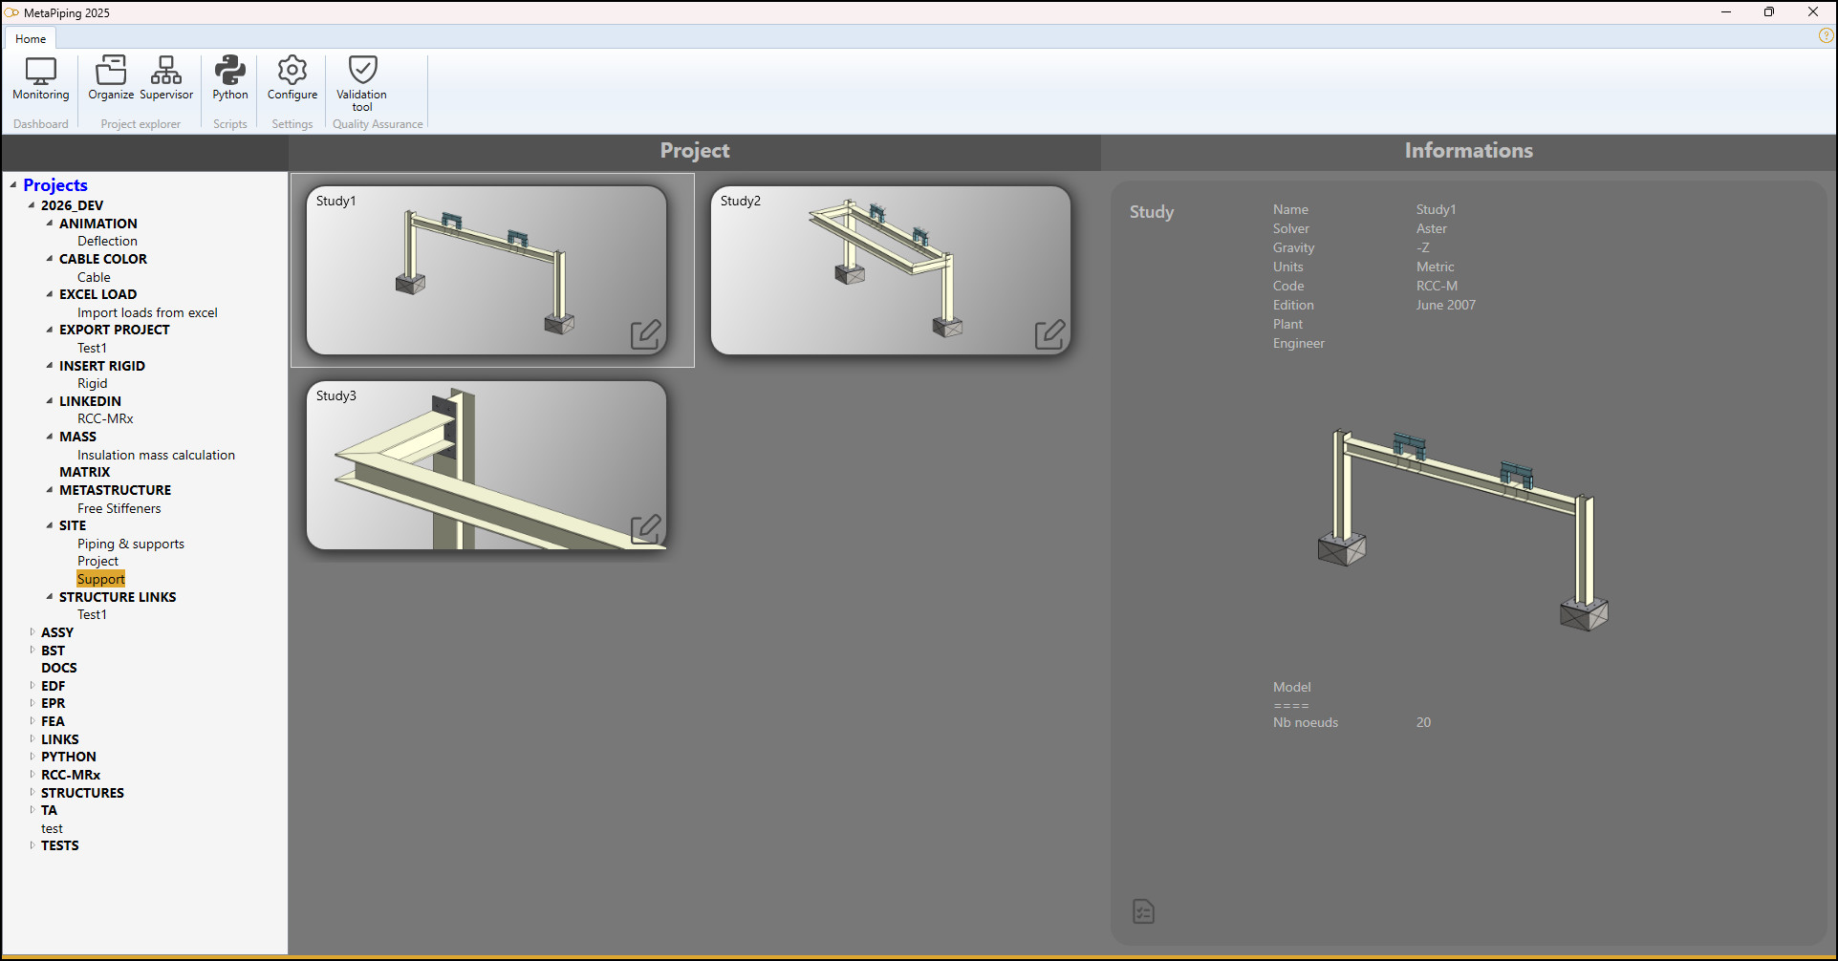The height and width of the screenshot is (961, 1838).
Task: Select the Home ribbon tab
Action: 31,39
